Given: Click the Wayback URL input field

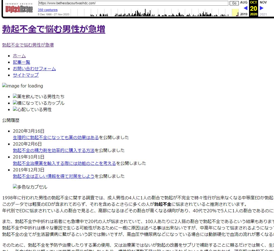Looking at the screenshot, I should [x=133, y=3].
